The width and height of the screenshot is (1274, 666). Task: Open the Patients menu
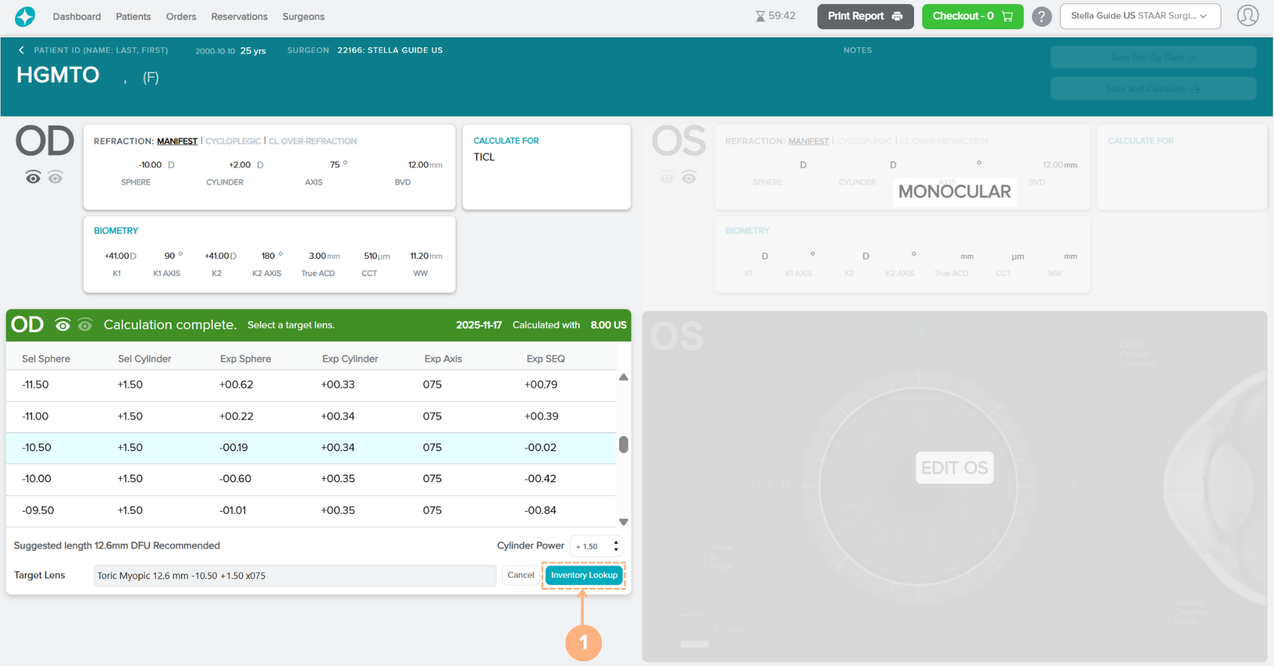click(133, 17)
